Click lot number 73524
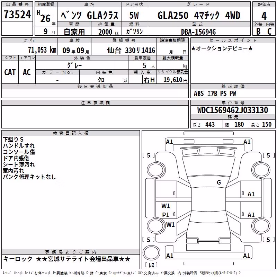This screenshot has width=277, height=277. pyautogui.click(x=17, y=15)
